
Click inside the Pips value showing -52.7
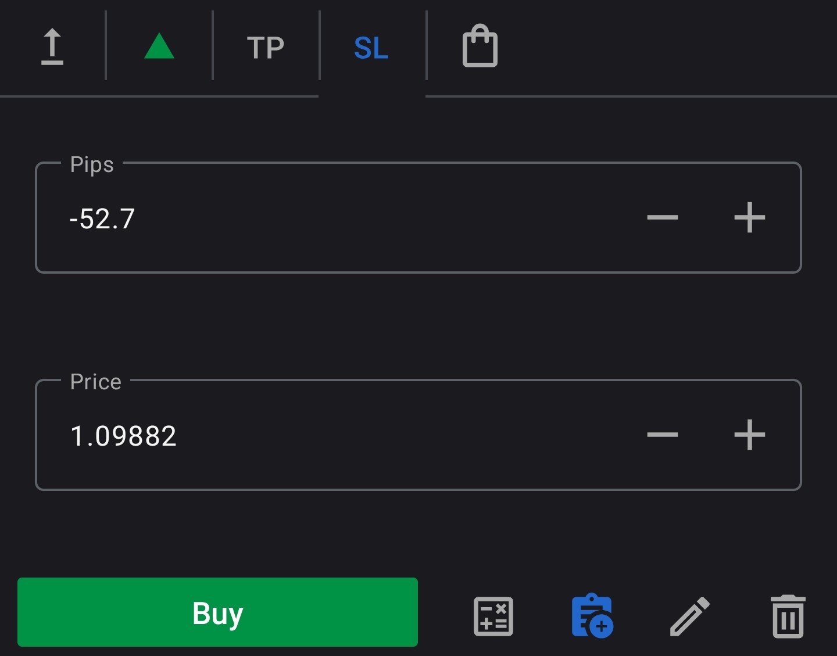coord(102,218)
